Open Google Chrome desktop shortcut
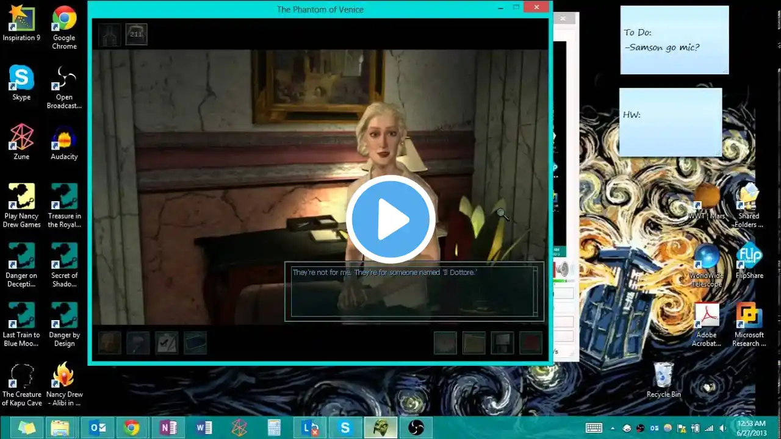Viewport: 781px width, 439px height. 64,28
